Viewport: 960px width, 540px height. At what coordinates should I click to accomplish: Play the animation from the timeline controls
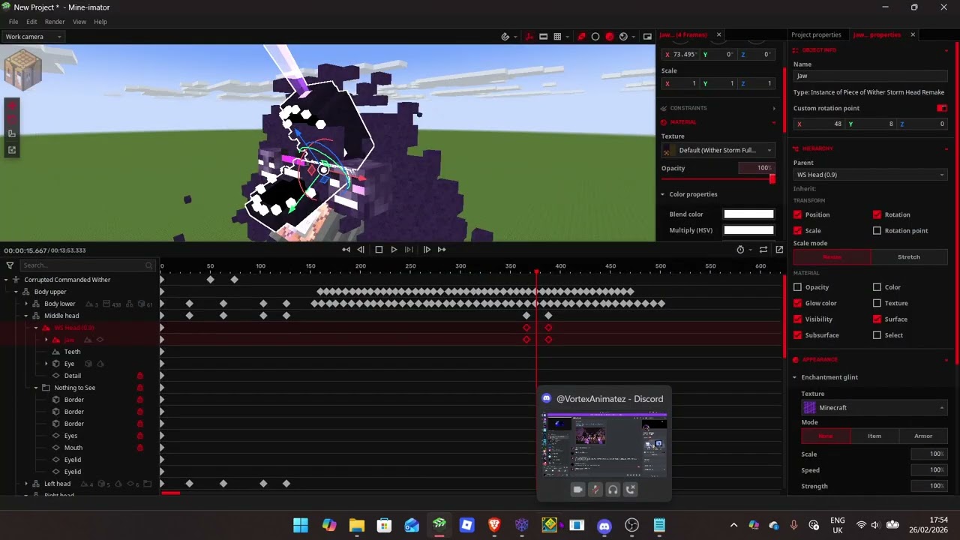tap(394, 250)
